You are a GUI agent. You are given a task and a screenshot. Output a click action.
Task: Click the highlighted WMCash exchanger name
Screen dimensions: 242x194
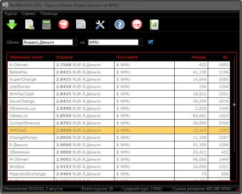pos(18,130)
